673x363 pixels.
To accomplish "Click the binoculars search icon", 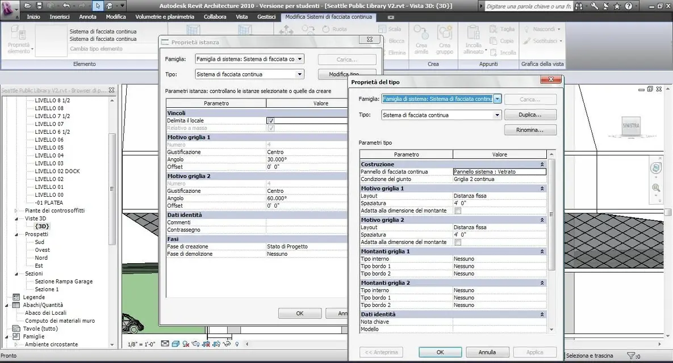I will (x=579, y=6).
